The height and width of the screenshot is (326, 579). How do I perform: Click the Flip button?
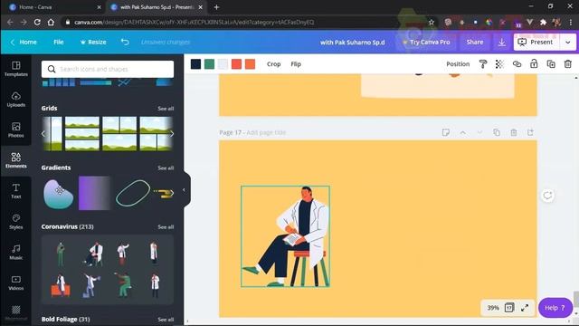point(296,64)
